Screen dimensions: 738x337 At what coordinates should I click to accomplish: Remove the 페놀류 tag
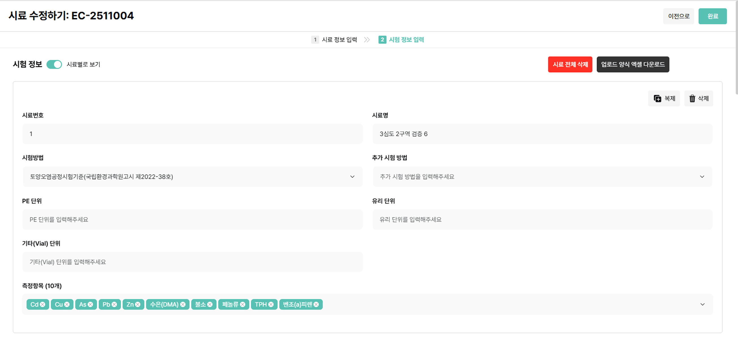[243, 304]
